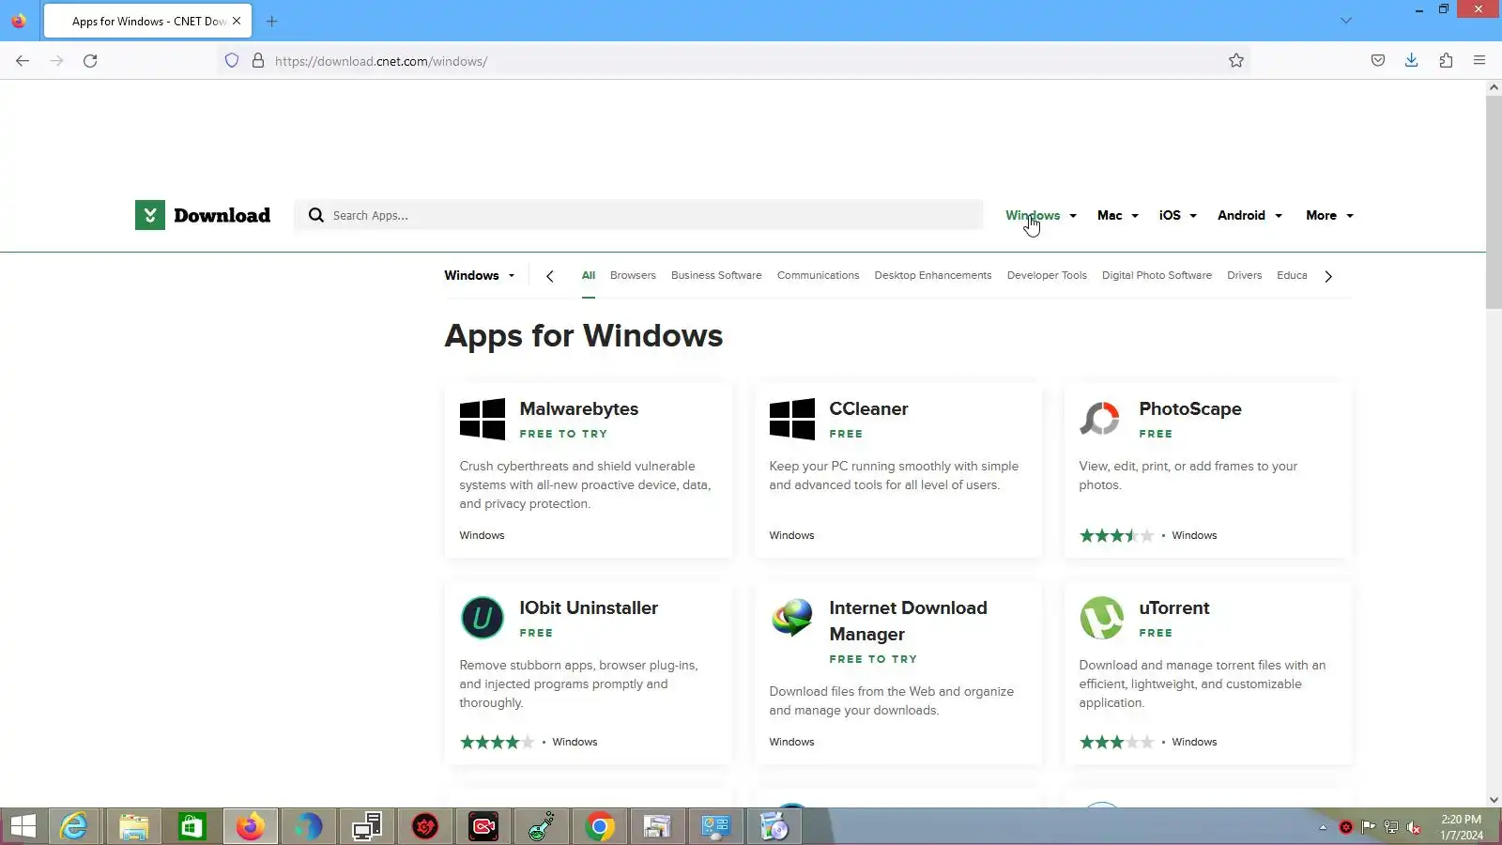Image resolution: width=1502 pixels, height=845 pixels.
Task: Show previous categories with left chevron
Action: coord(550,276)
